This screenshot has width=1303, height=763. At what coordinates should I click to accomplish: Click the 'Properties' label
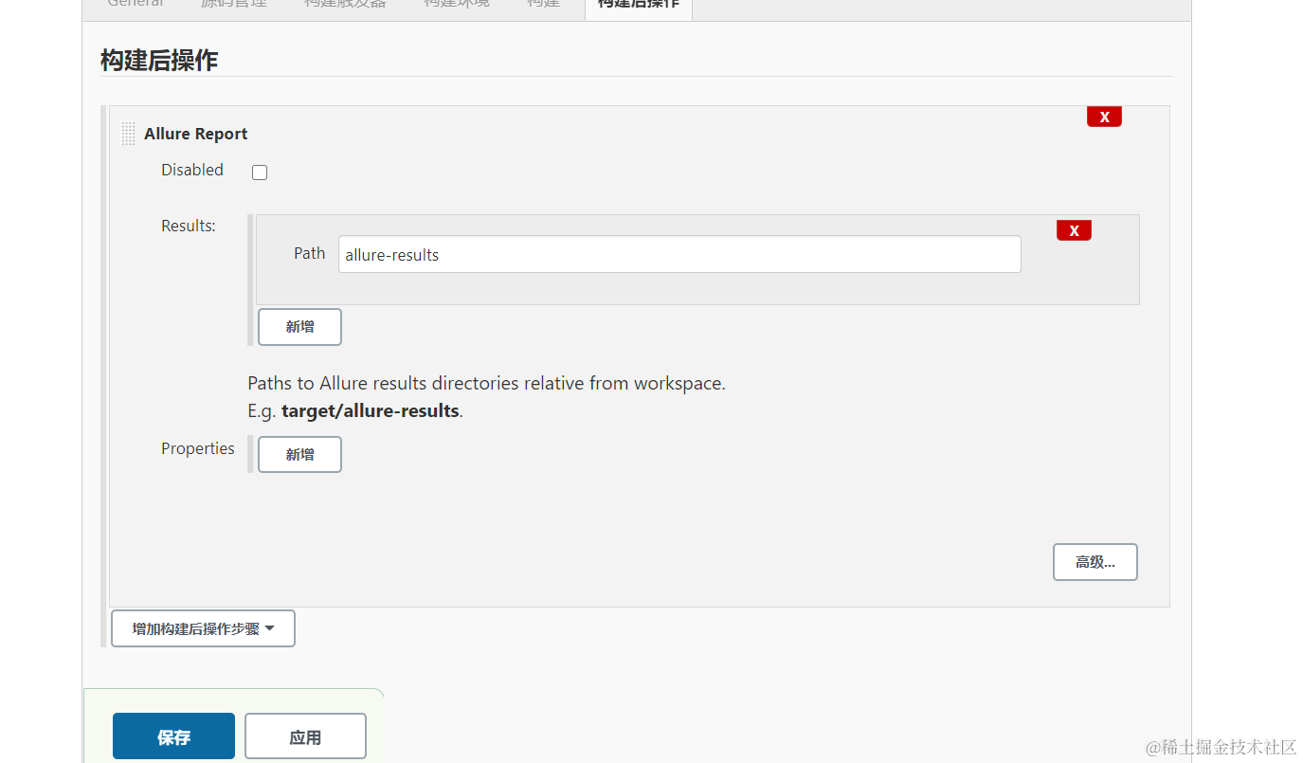[x=198, y=448]
